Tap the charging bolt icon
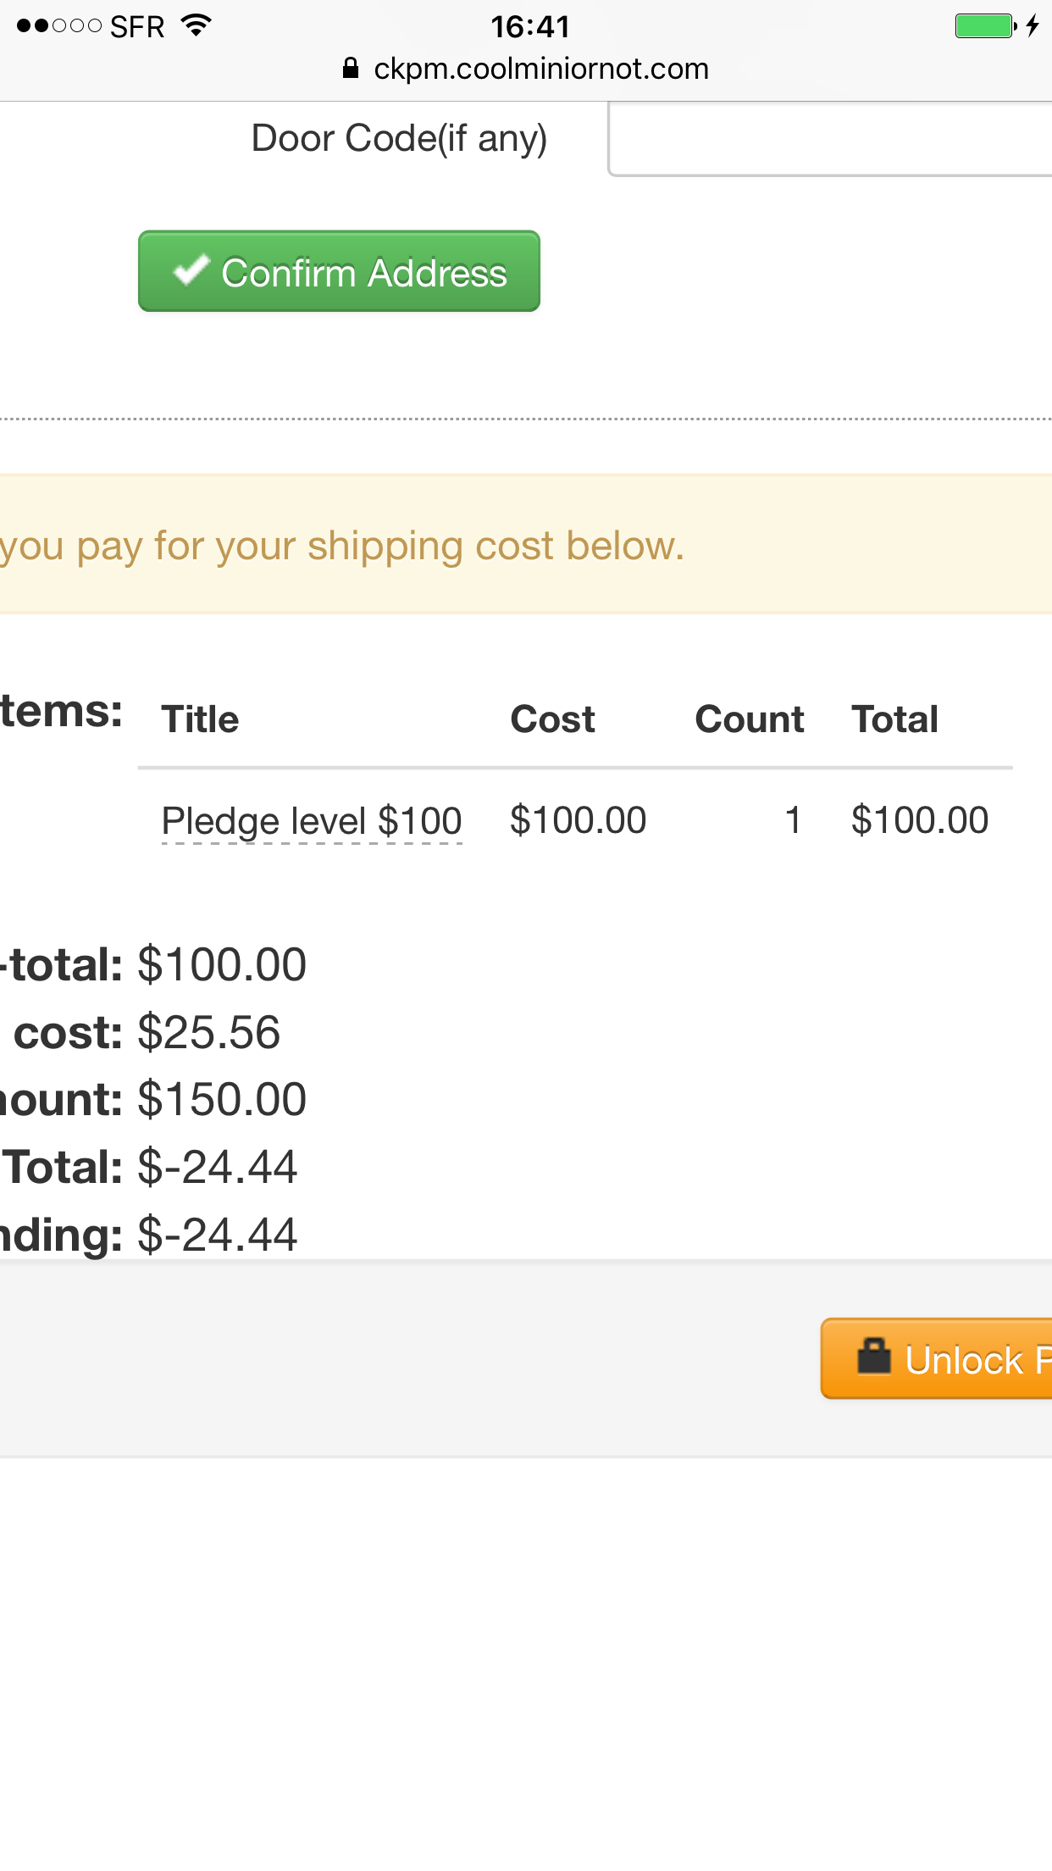This screenshot has height=1871, width=1052. (x=1033, y=25)
